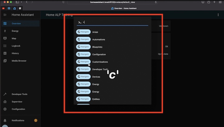Image resolution: width=224 pixels, height=127 pixels.
Task: Click the Up-to-date status value
Action: point(163,54)
